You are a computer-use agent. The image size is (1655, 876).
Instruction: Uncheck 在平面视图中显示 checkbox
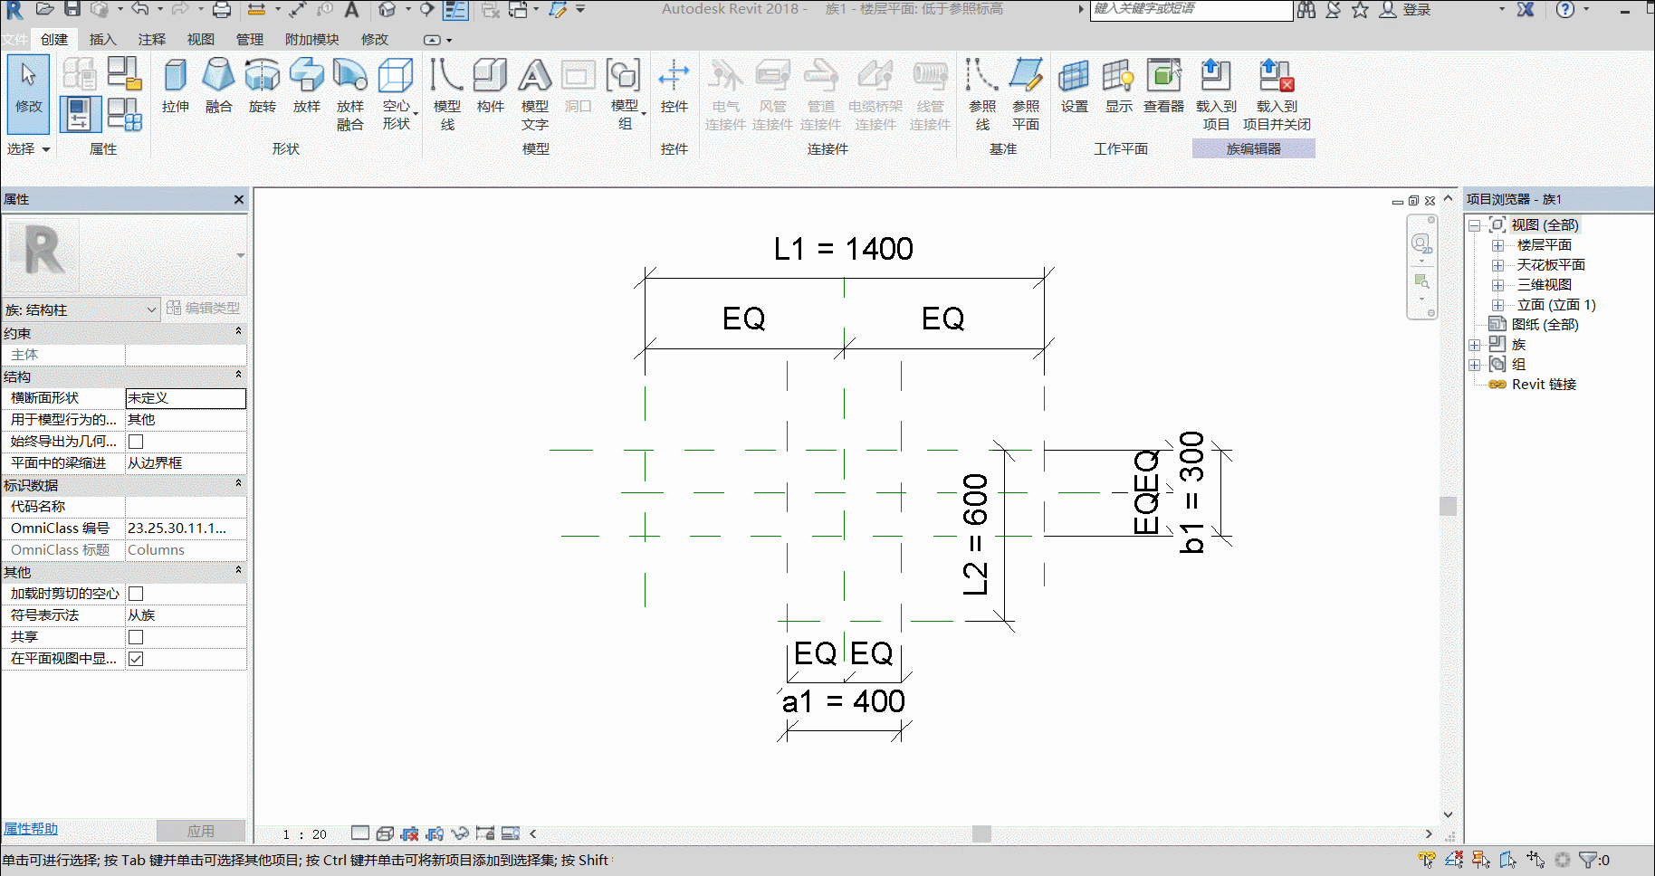coord(136,659)
